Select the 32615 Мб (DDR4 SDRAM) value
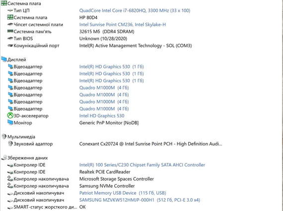The image size is (283, 211). click(x=107, y=32)
